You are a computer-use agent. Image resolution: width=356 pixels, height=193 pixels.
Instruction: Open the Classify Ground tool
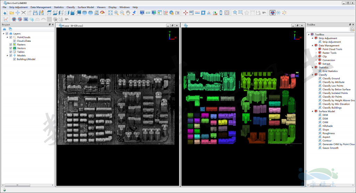point(331,79)
